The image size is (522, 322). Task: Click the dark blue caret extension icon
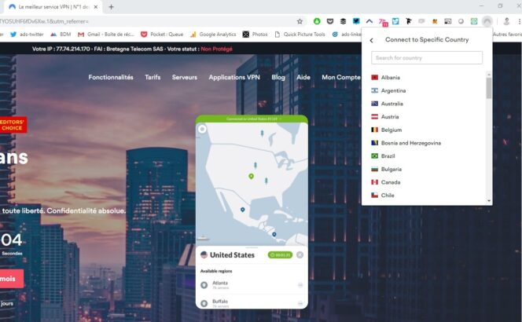click(369, 21)
